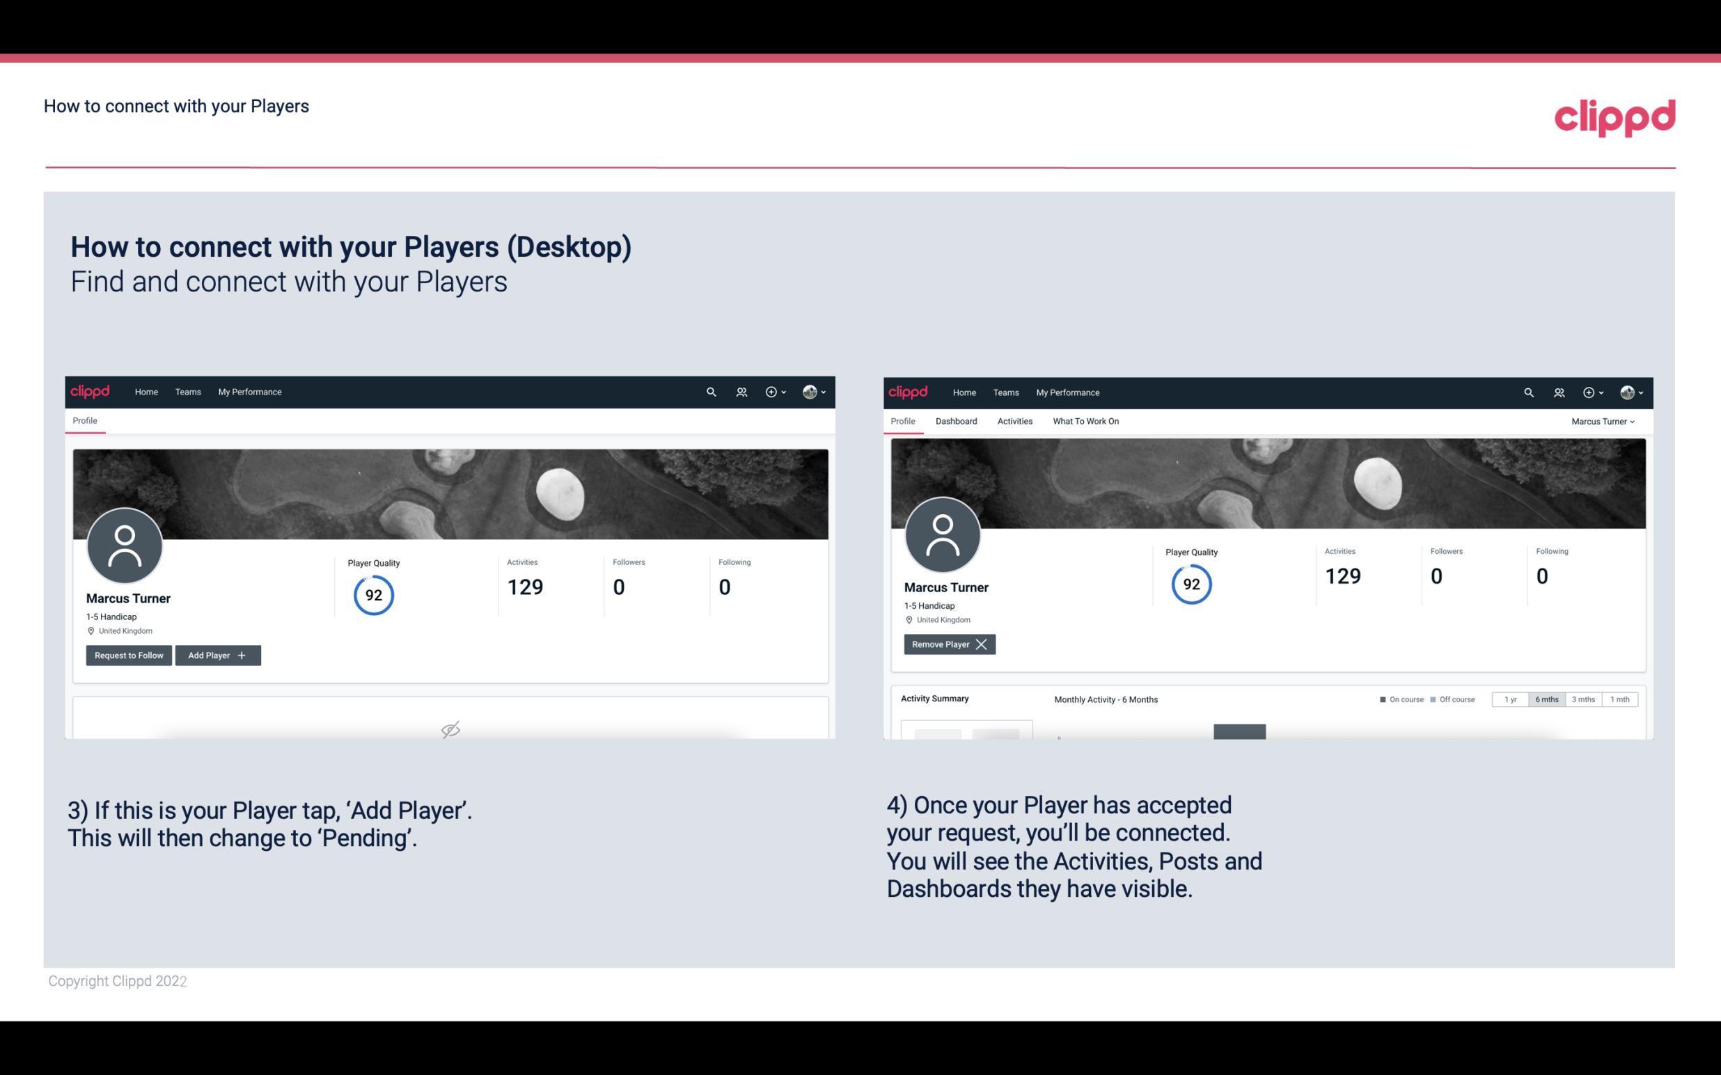Select the 'Profile' tab in left panel
Viewport: 1721px width, 1075px height.
(86, 421)
